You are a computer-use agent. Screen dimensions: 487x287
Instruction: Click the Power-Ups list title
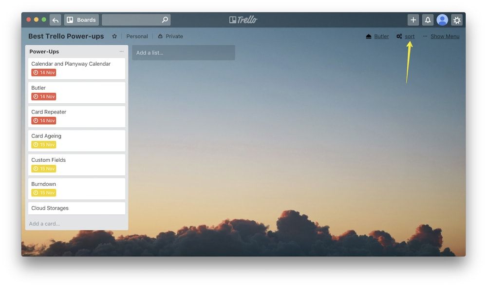[x=44, y=52]
